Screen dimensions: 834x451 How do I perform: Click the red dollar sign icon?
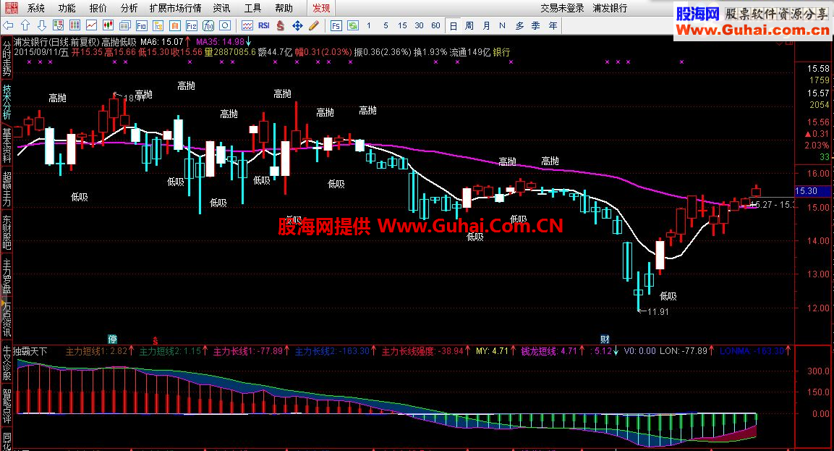[281, 25]
